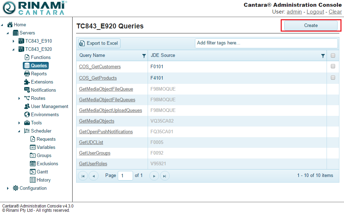344x215 pixels.
Task: Open the GetMediaObjects query link
Action: click(x=96, y=121)
